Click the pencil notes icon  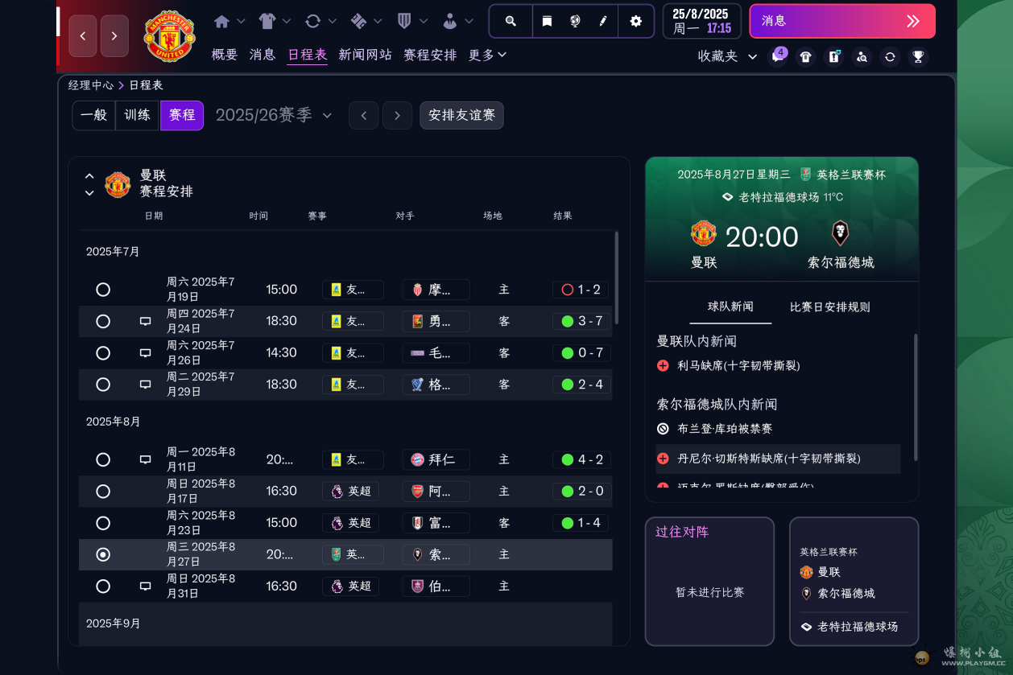coord(603,21)
